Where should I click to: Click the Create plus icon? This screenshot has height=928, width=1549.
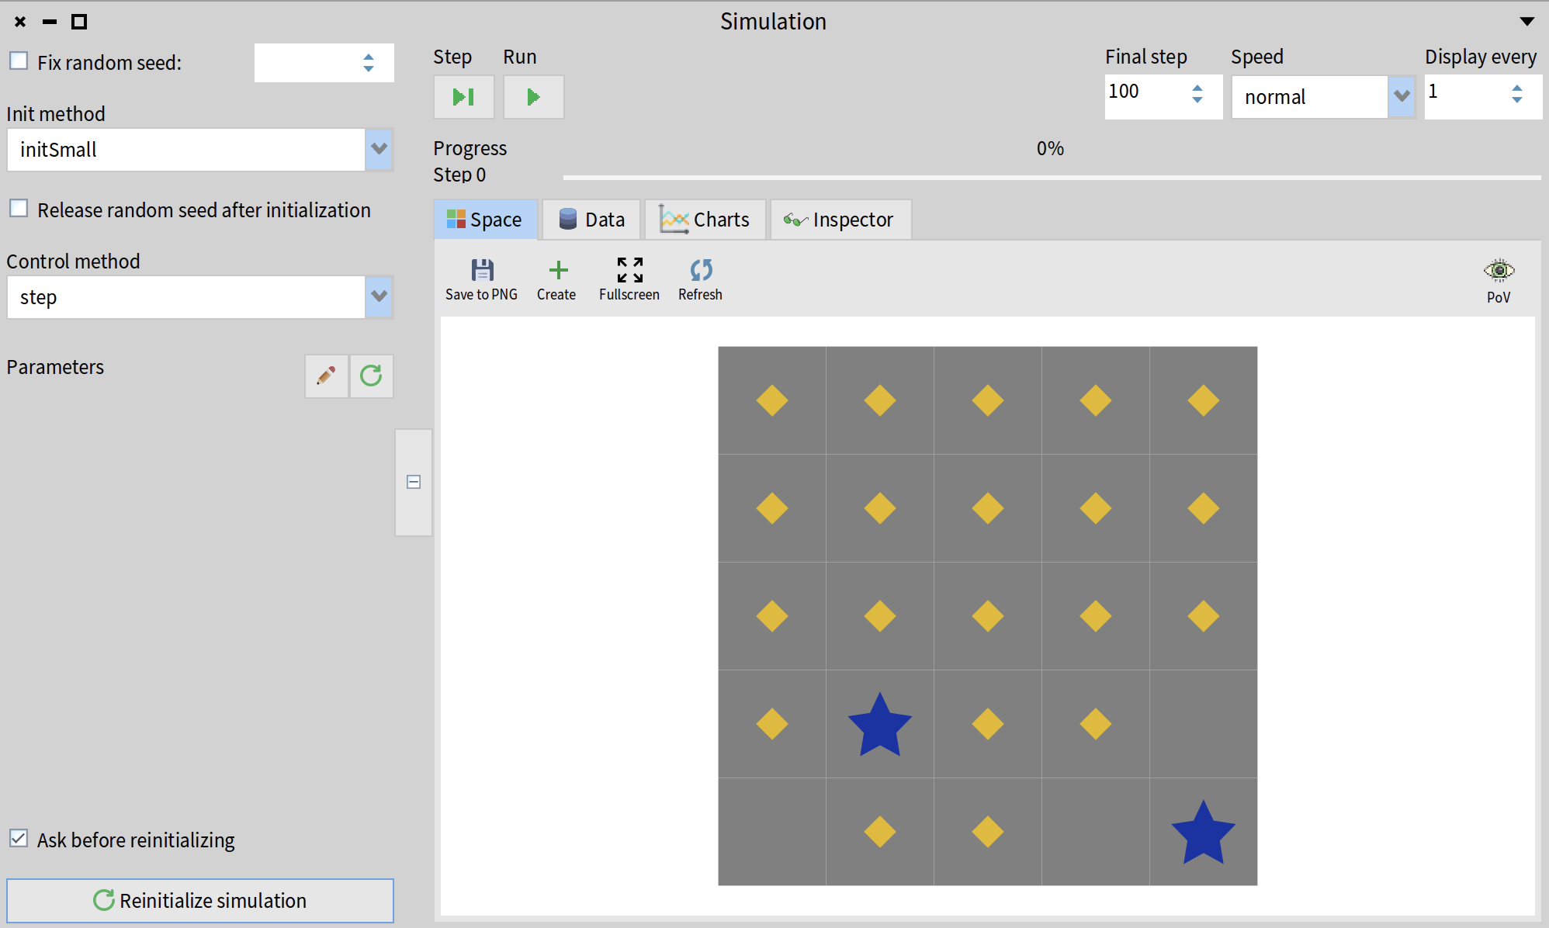557,271
